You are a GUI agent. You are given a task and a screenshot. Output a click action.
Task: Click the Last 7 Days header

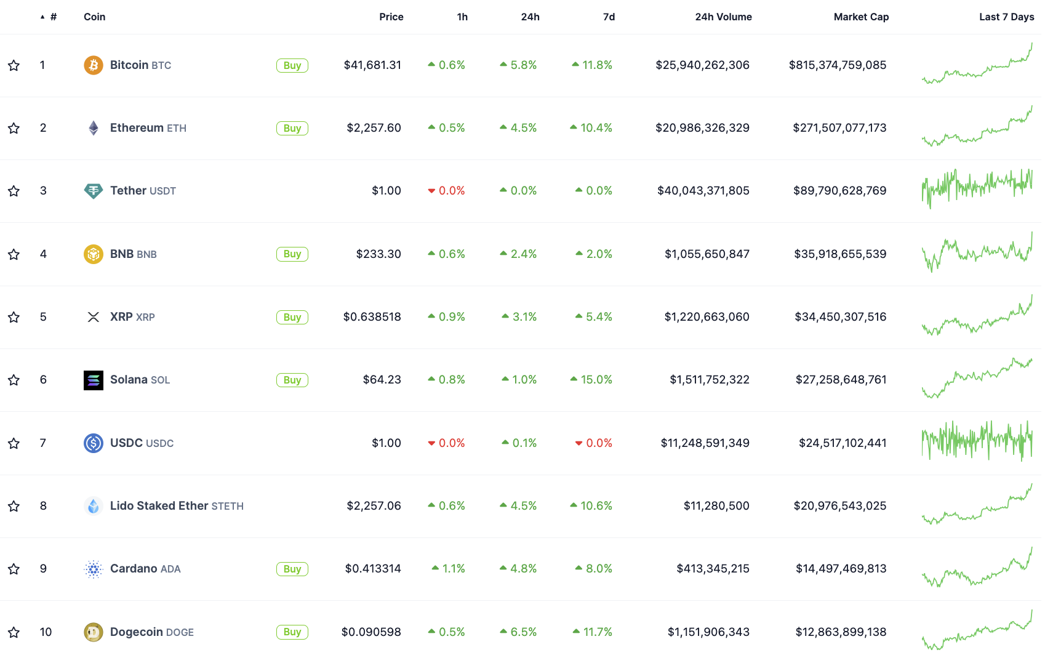(1007, 17)
